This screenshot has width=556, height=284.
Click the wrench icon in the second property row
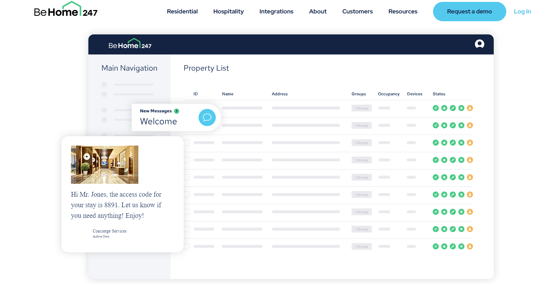453,125
